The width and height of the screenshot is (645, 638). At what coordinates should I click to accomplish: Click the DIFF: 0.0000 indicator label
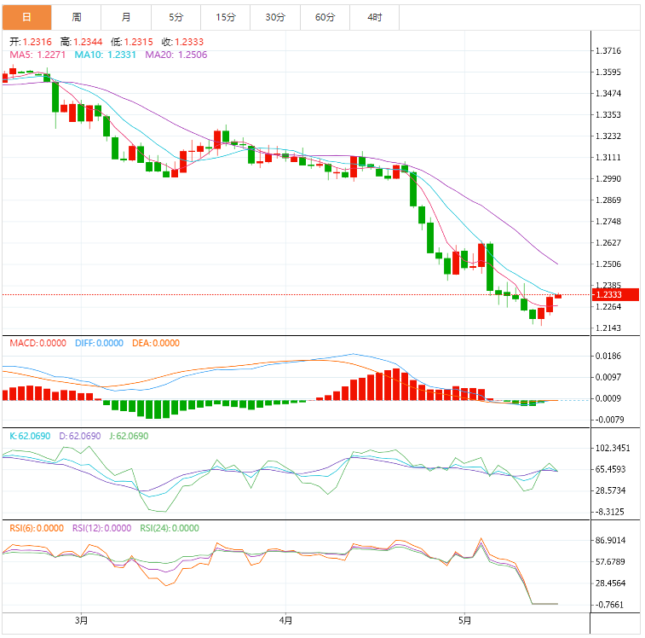(99, 343)
